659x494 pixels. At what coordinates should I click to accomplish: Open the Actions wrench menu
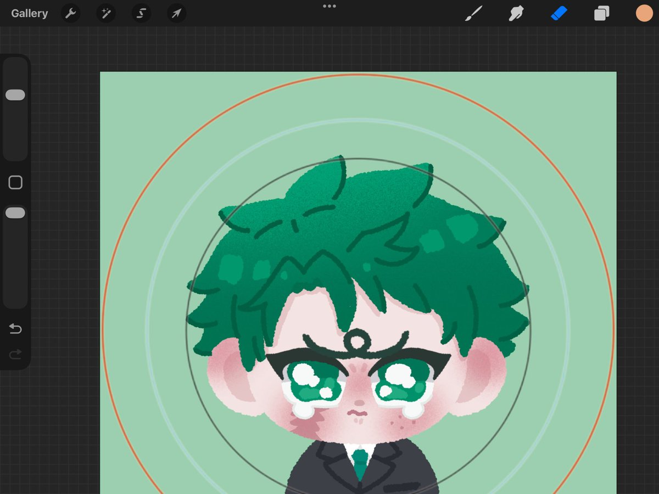click(x=70, y=13)
